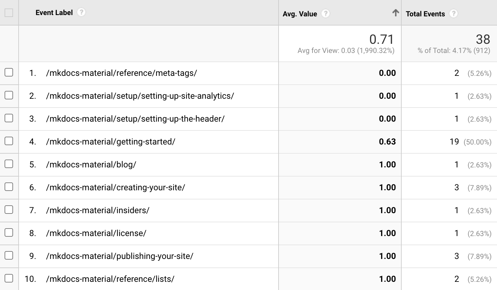The width and height of the screenshot is (497, 290).
Task: Select the checkbox beside setting-up-site-analytics row
Action: (x=9, y=96)
